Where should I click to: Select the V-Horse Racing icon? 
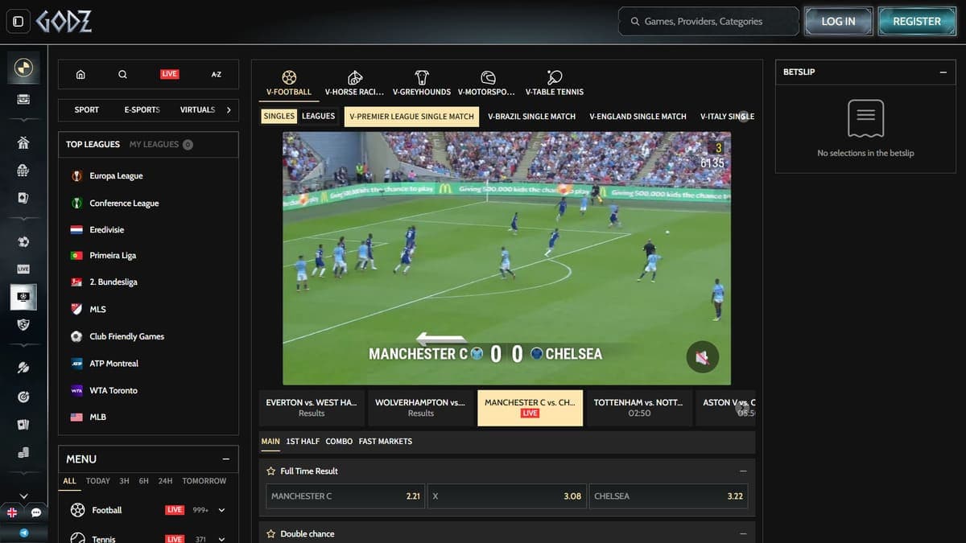point(354,77)
